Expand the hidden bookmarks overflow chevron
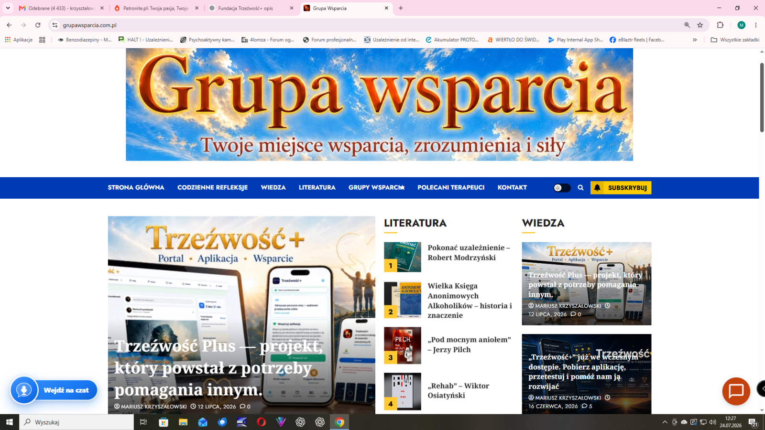Viewport: 765px width, 430px height. click(x=695, y=40)
